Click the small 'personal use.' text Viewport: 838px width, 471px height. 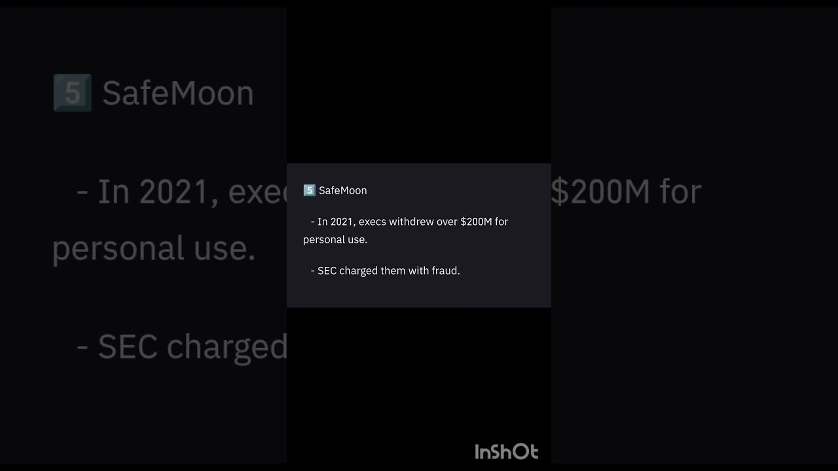pyautogui.click(x=335, y=239)
